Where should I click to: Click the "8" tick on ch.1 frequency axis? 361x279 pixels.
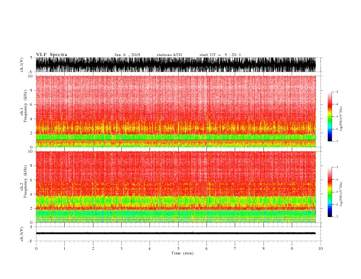31,90
